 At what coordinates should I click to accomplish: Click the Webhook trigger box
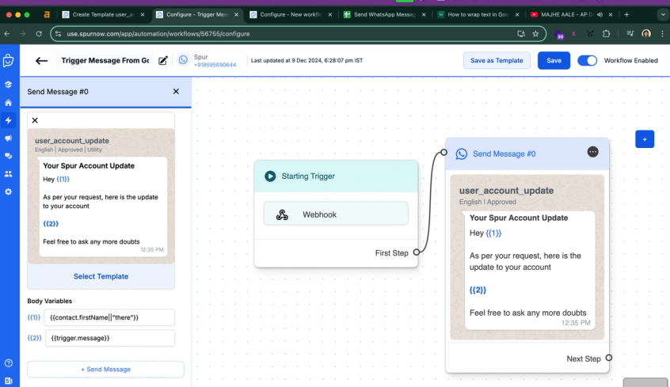coord(336,214)
